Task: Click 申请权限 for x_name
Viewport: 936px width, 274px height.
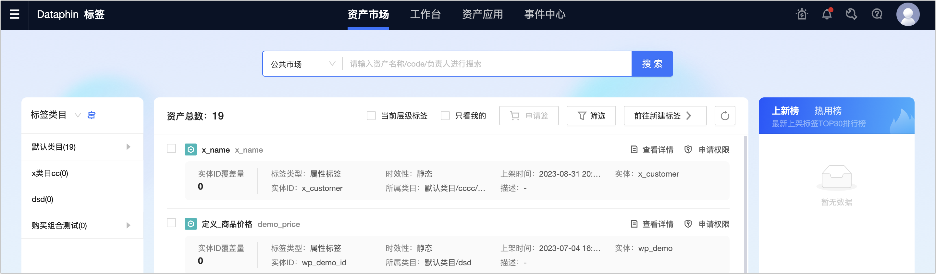Action: 714,150
